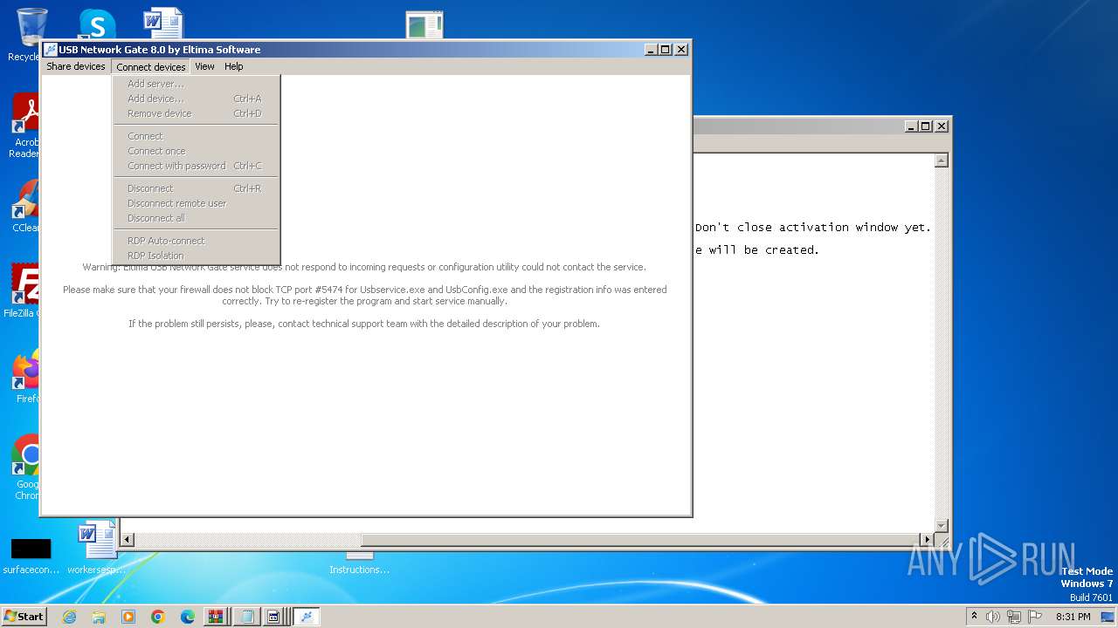Choose Add server... menu entry
The height and width of the screenshot is (628, 1118).
[x=196, y=84]
